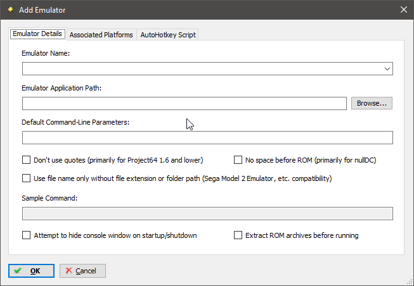Switch to the Associated Platforms tab

coord(101,35)
